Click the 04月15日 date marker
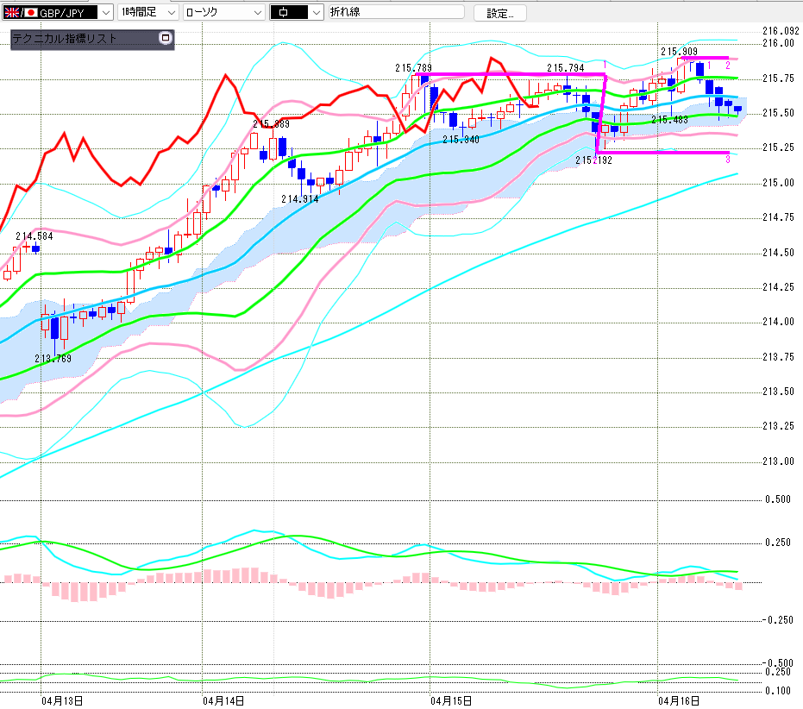Viewport: 803px width, 709px height. pos(452,700)
